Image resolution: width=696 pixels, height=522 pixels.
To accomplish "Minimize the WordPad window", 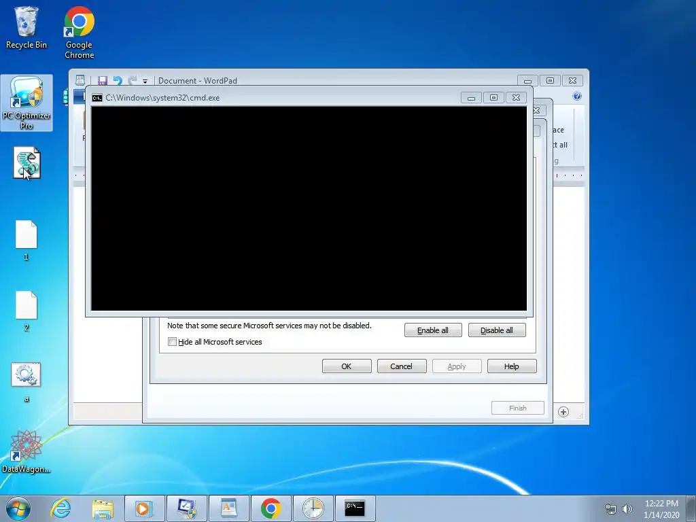I will (x=527, y=81).
